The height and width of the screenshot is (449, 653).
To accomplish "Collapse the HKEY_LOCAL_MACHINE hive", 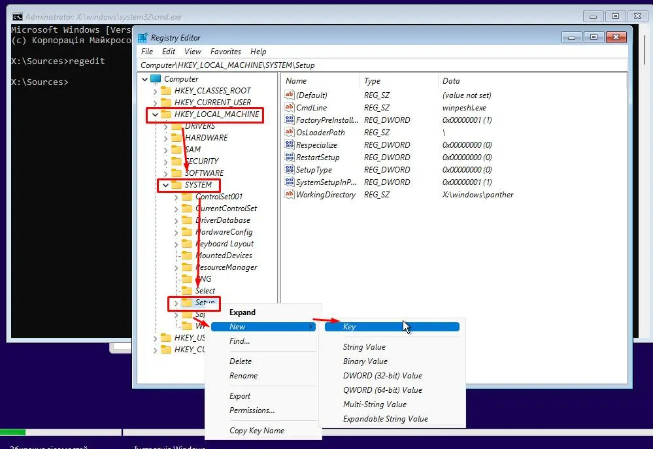I will tap(155, 114).
